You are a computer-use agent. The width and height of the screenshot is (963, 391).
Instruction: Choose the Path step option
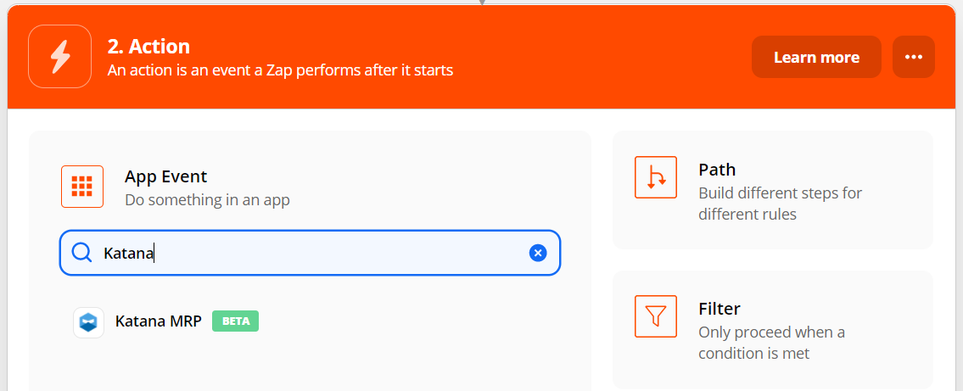pyautogui.click(x=773, y=190)
